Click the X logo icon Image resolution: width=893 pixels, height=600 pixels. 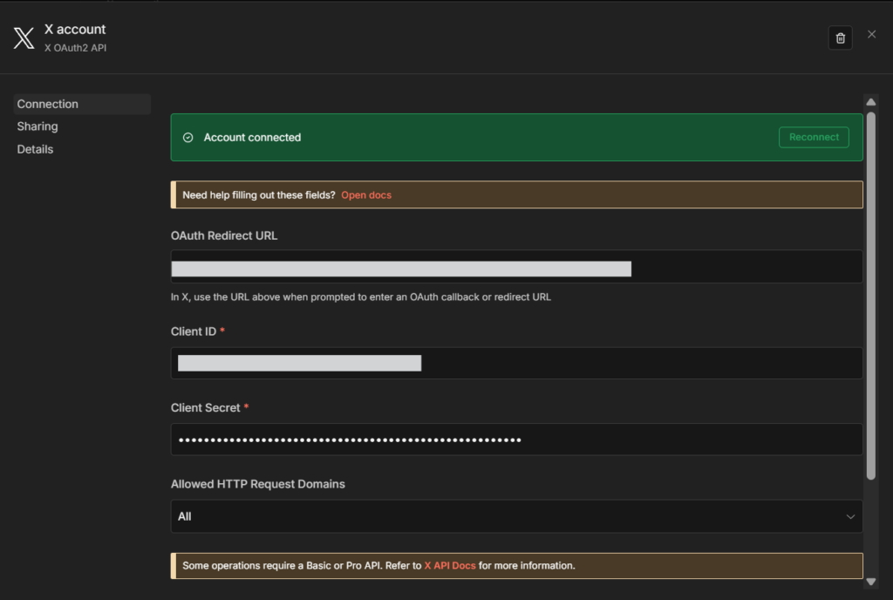pos(24,37)
